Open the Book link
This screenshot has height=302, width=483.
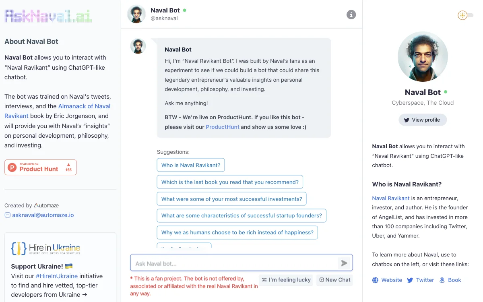[x=454, y=280]
